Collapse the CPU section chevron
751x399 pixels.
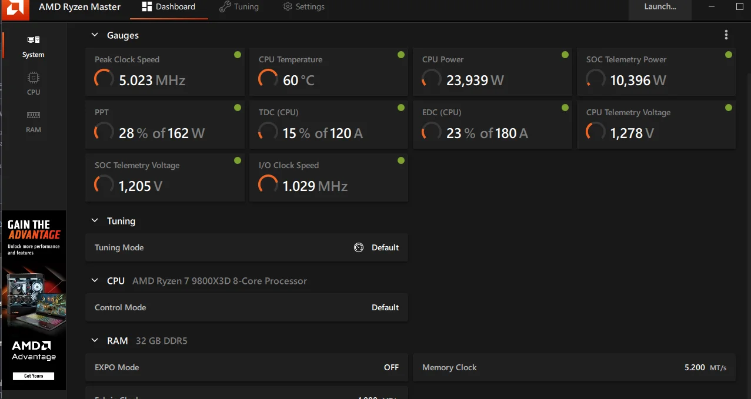click(94, 281)
